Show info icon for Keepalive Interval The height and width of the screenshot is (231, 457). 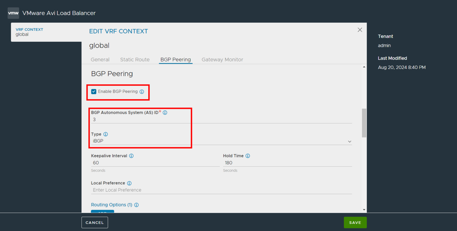(131, 156)
